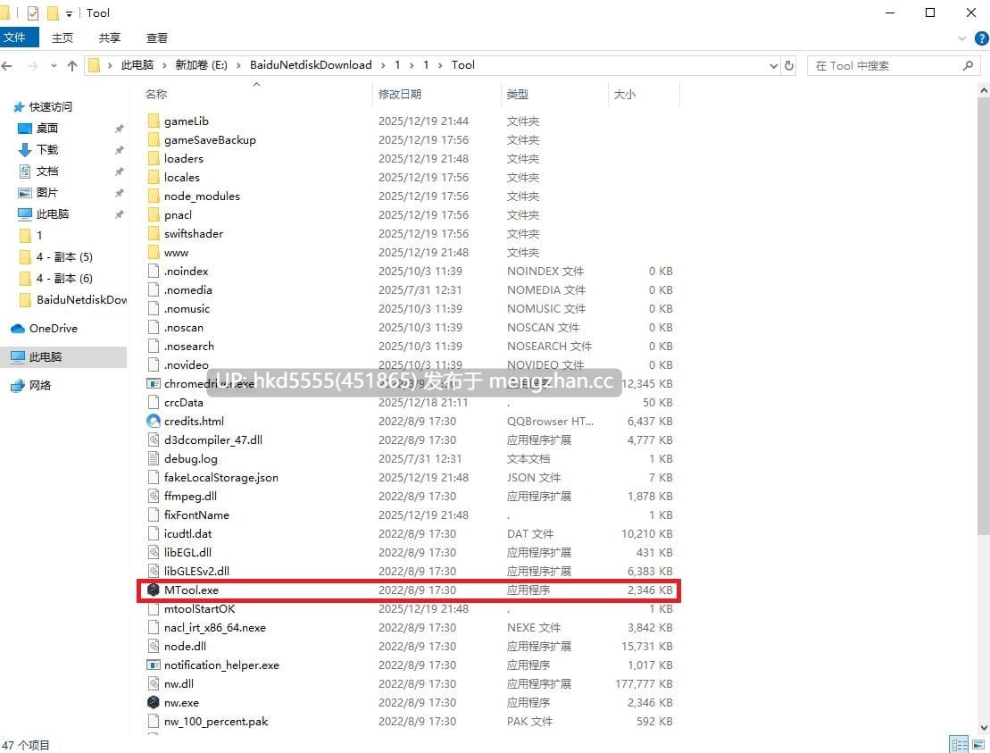
Task: Click the nw.exe application icon
Action: [x=153, y=702]
